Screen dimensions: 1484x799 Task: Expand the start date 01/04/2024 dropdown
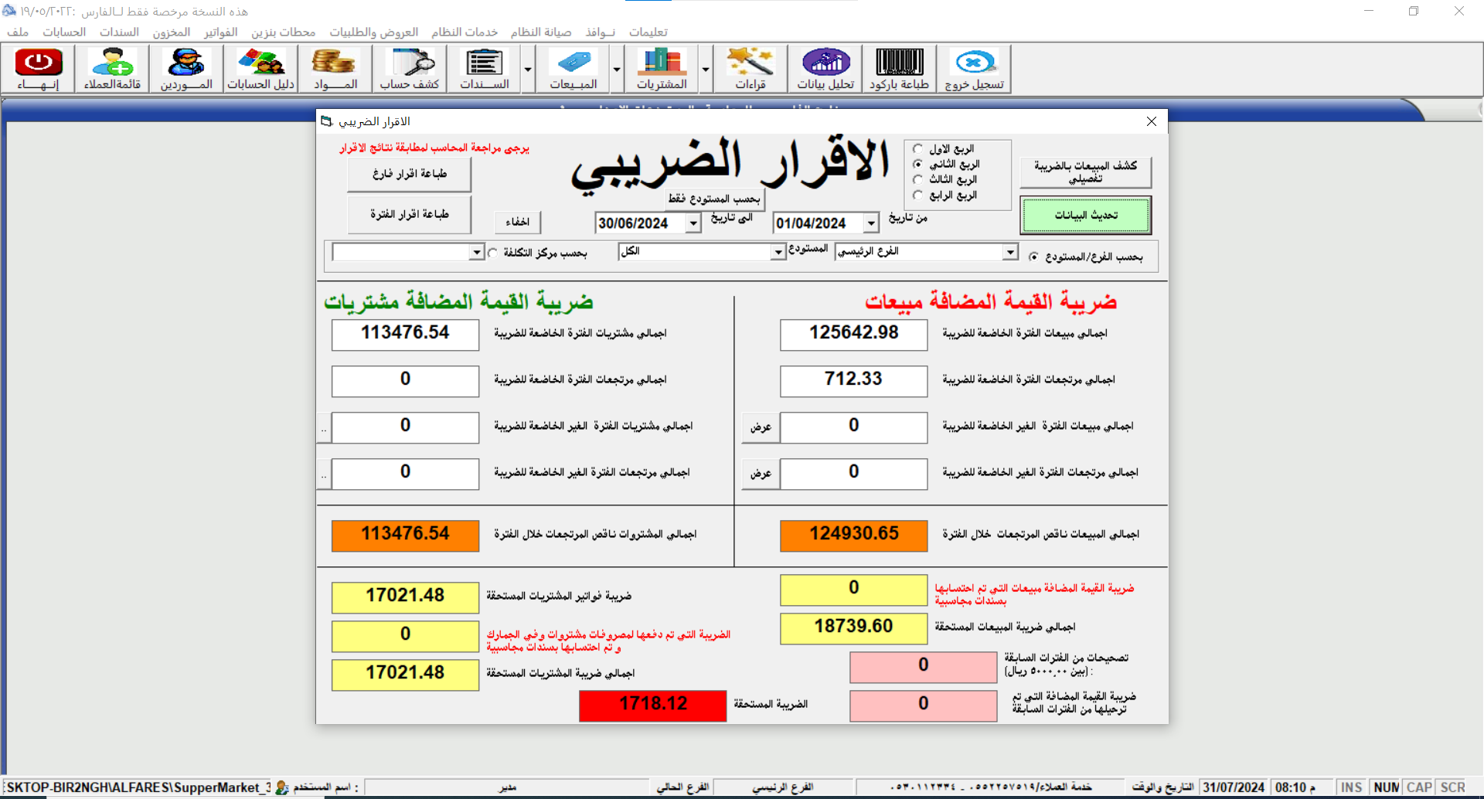click(871, 223)
